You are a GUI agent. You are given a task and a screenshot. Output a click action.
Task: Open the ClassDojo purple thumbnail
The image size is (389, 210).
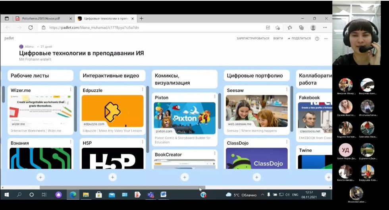click(257, 158)
